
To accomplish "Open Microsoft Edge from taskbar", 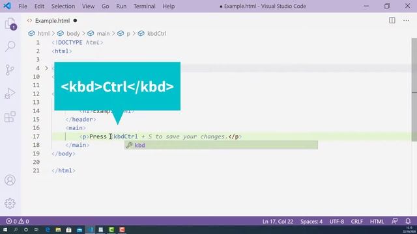I will tap(48, 229).
